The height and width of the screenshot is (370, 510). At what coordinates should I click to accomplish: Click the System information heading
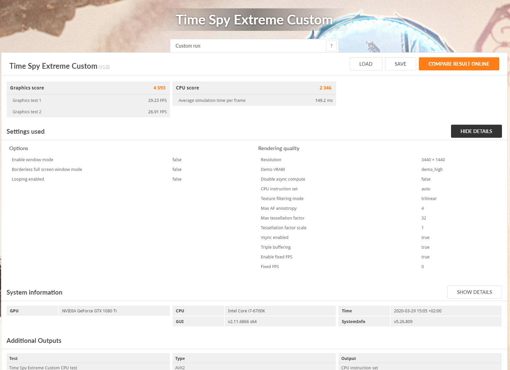point(35,293)
